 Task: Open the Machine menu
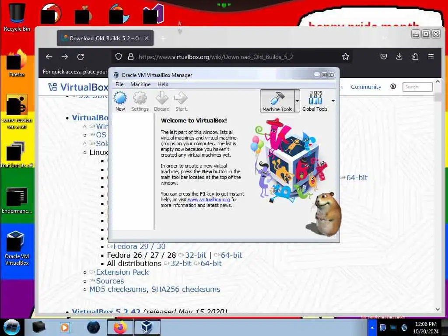(140, 84)
